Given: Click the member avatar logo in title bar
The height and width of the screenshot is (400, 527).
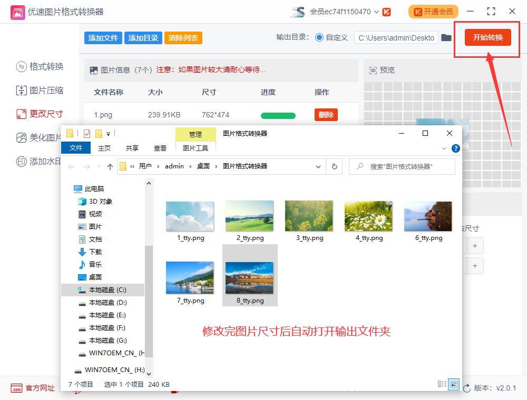Looking at the screenshot, I should 298,12.
